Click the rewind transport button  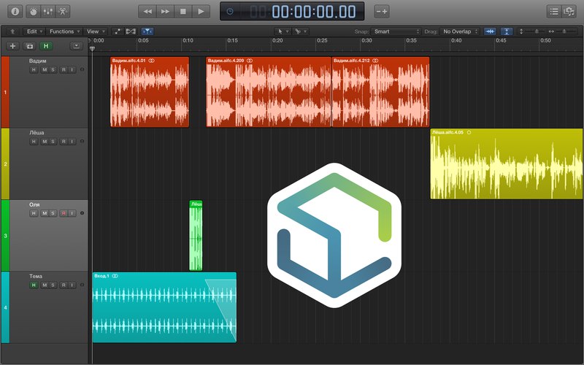coord(147,11)
